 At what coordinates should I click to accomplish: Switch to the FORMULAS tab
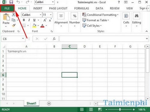click(x=82, y=8)
